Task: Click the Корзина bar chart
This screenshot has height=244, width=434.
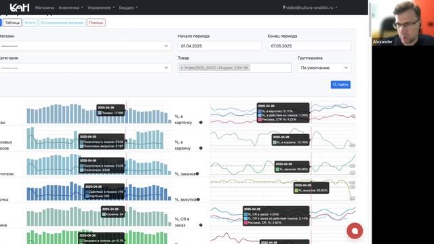Action: (99, 216)
